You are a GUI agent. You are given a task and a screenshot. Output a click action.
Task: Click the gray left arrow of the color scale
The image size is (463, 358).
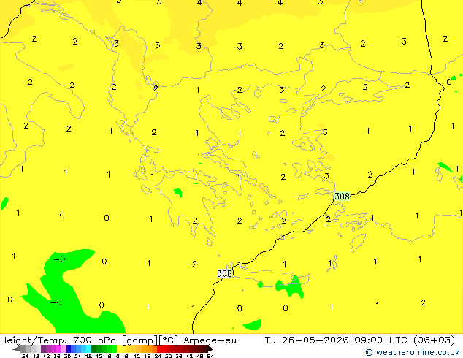[17, 349]
